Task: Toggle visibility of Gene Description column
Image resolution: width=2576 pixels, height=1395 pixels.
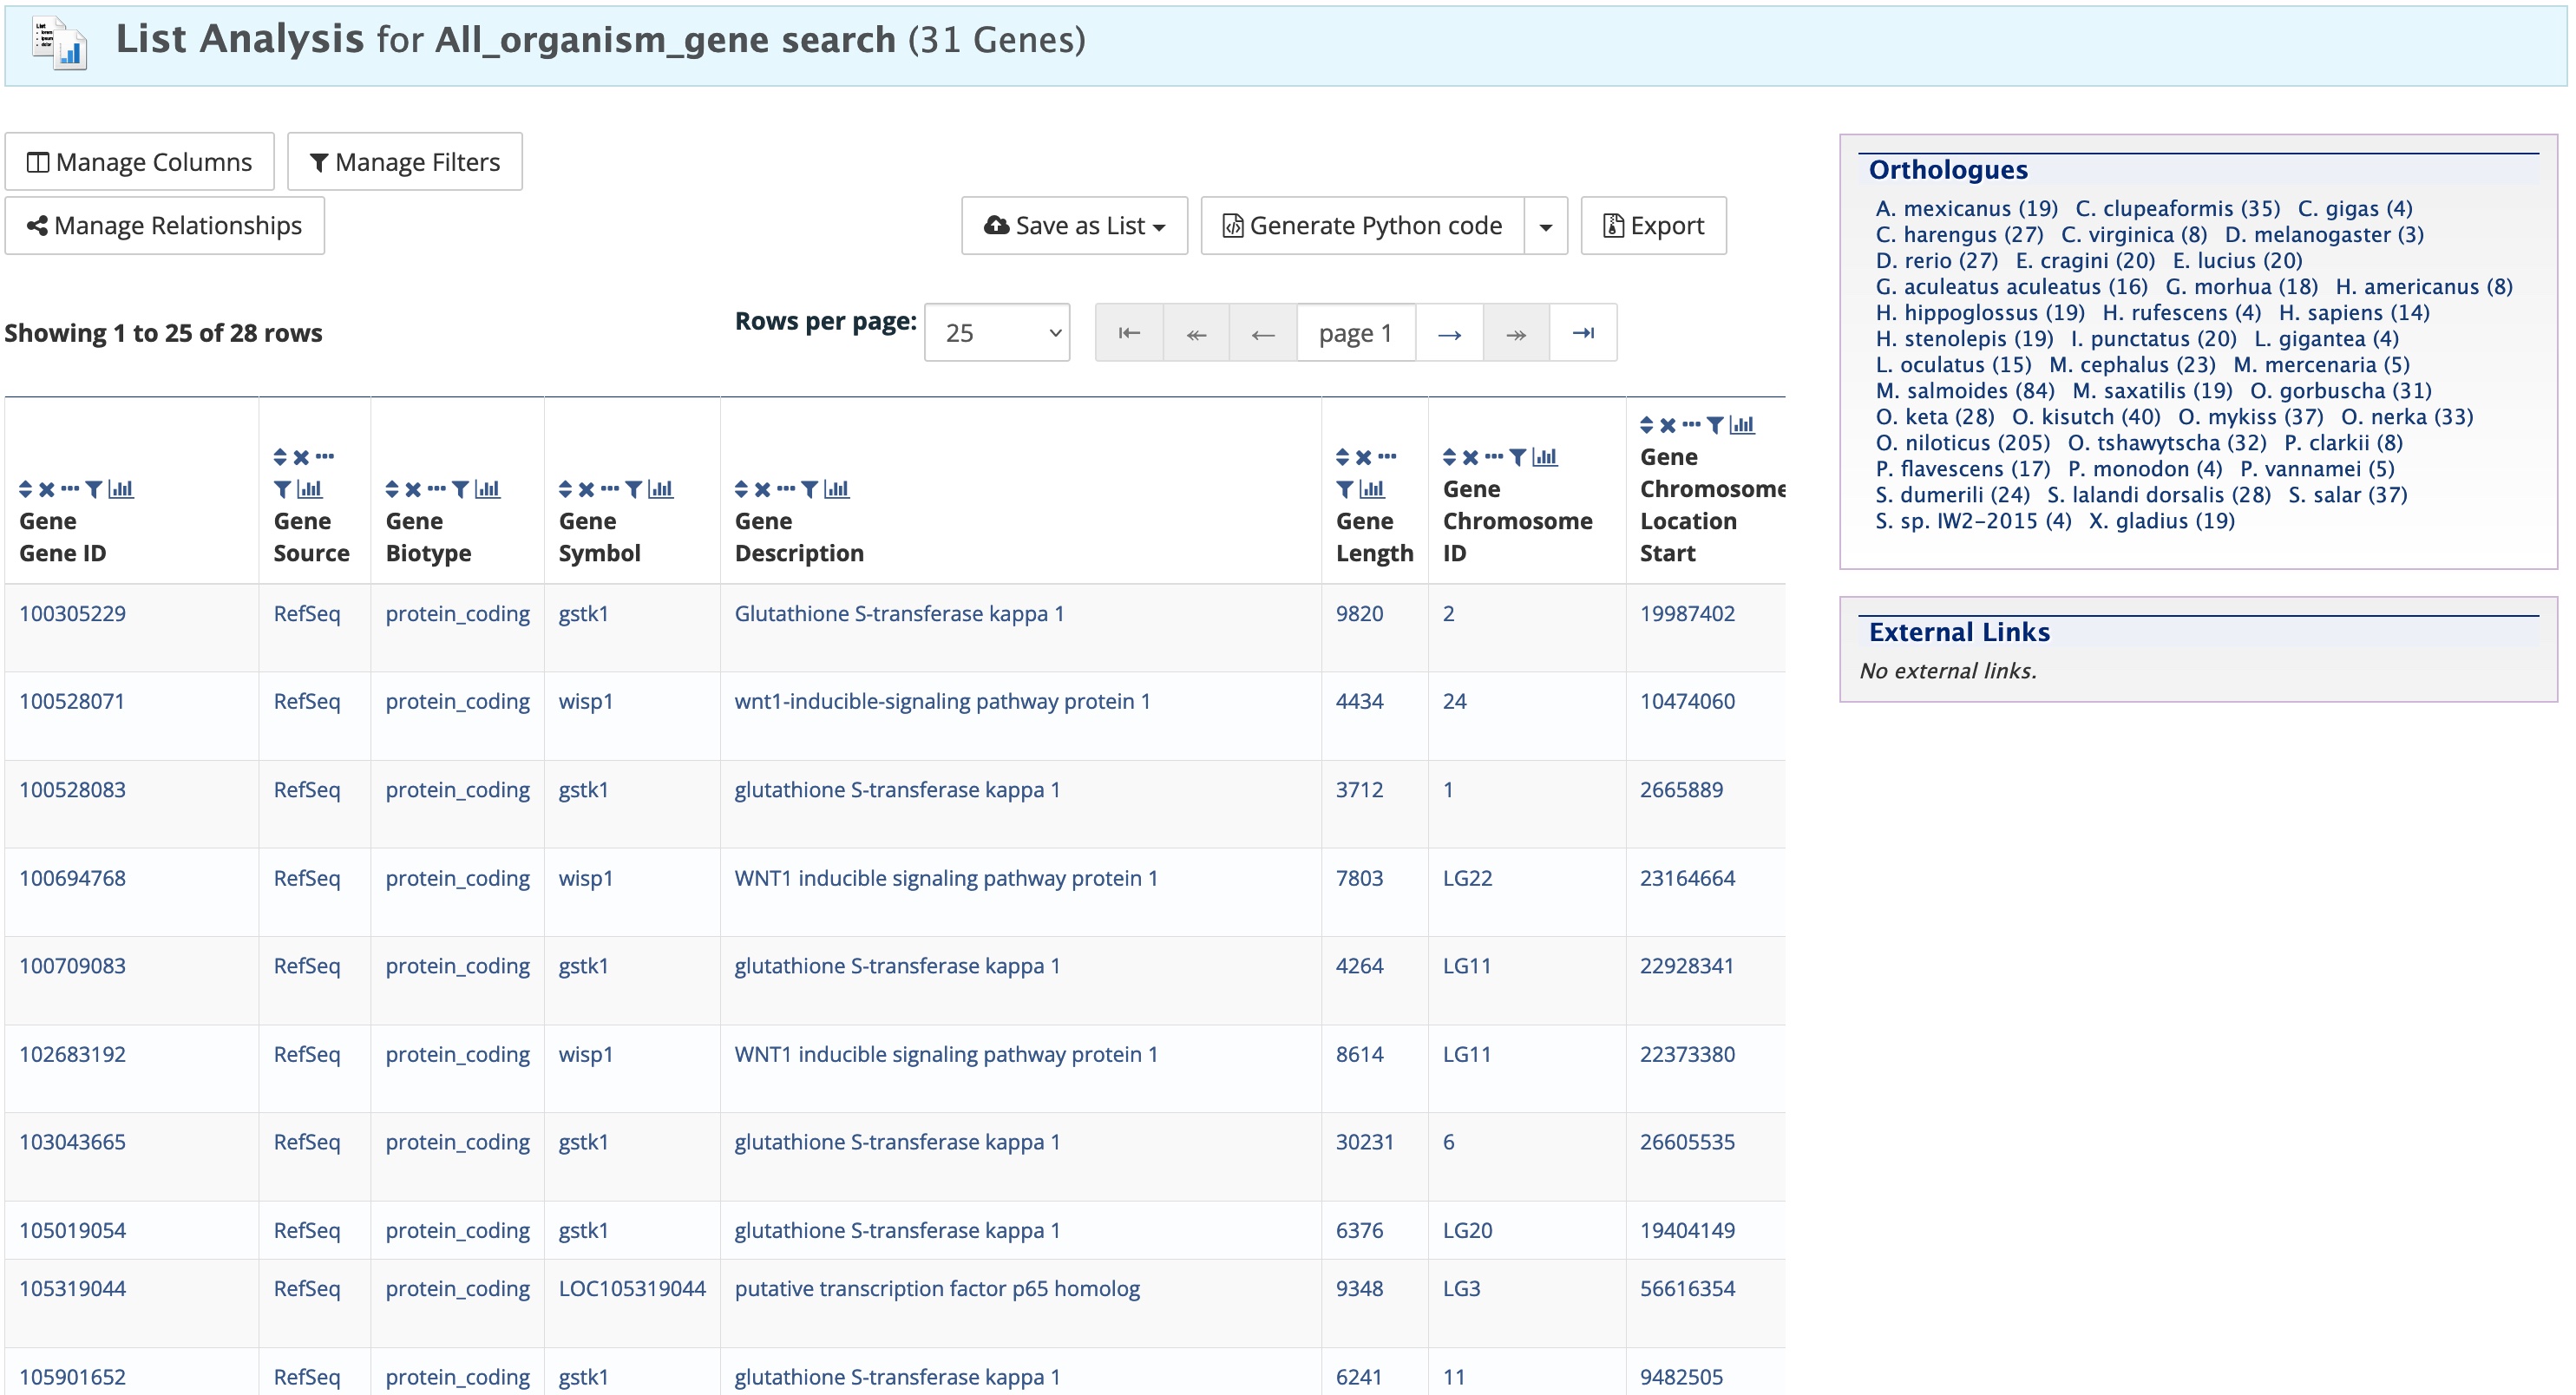Action: (786, 489)
